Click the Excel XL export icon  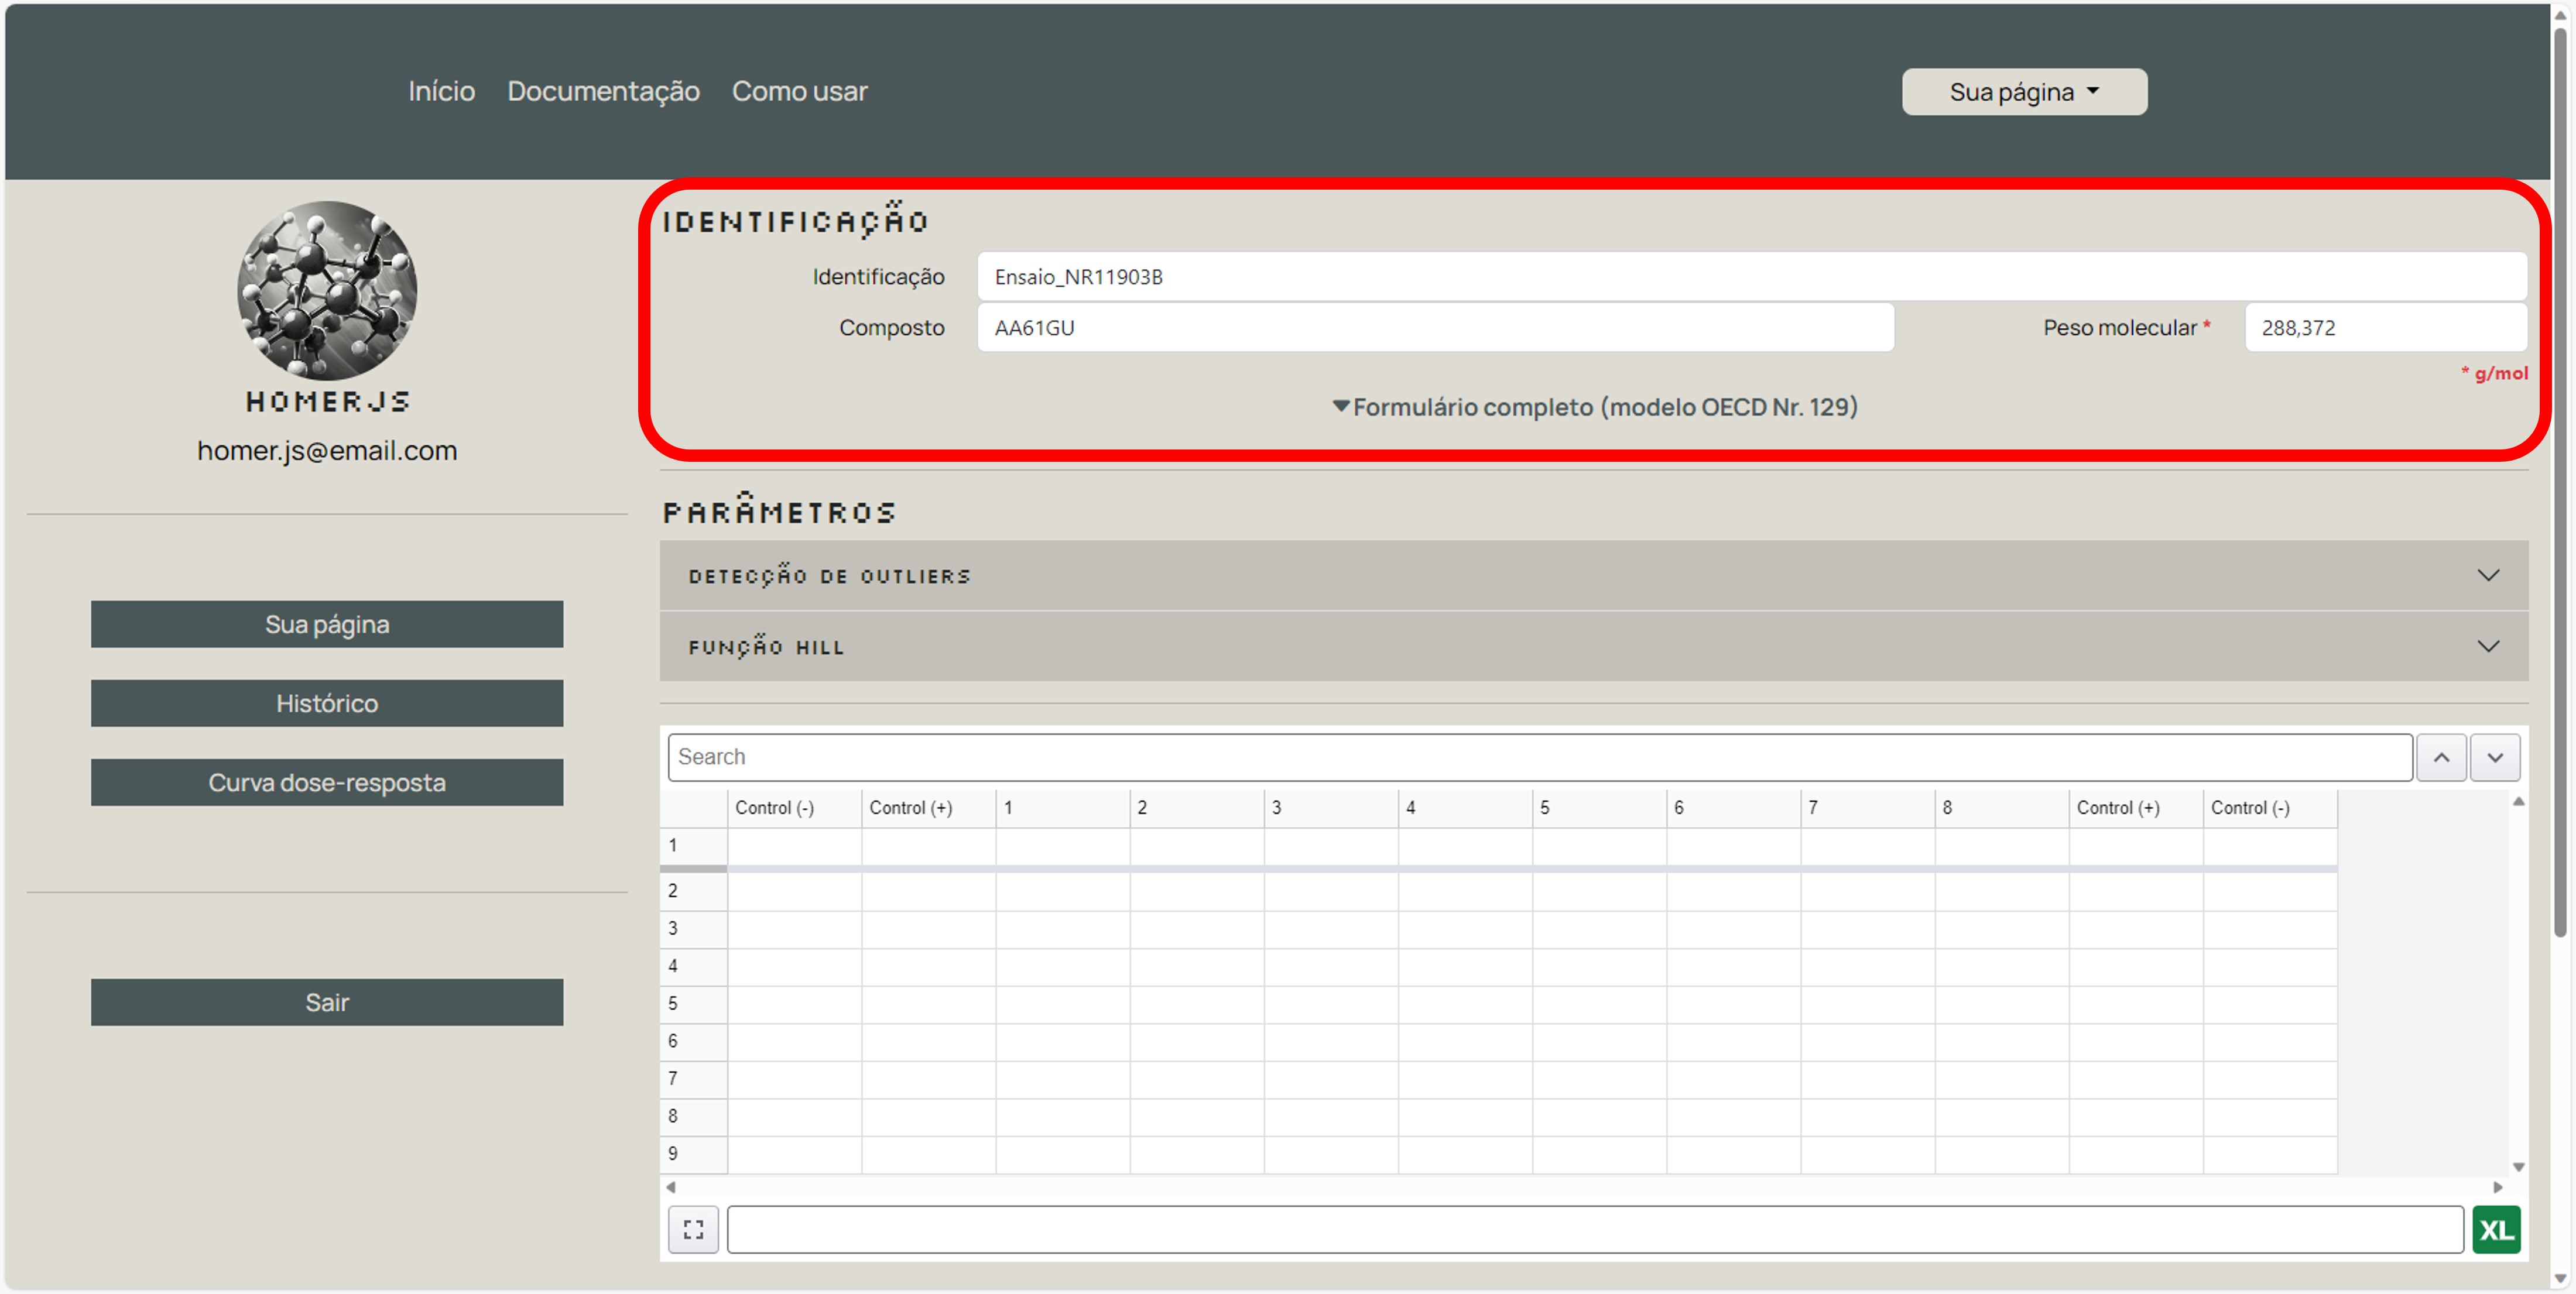pos(2496,1230)
